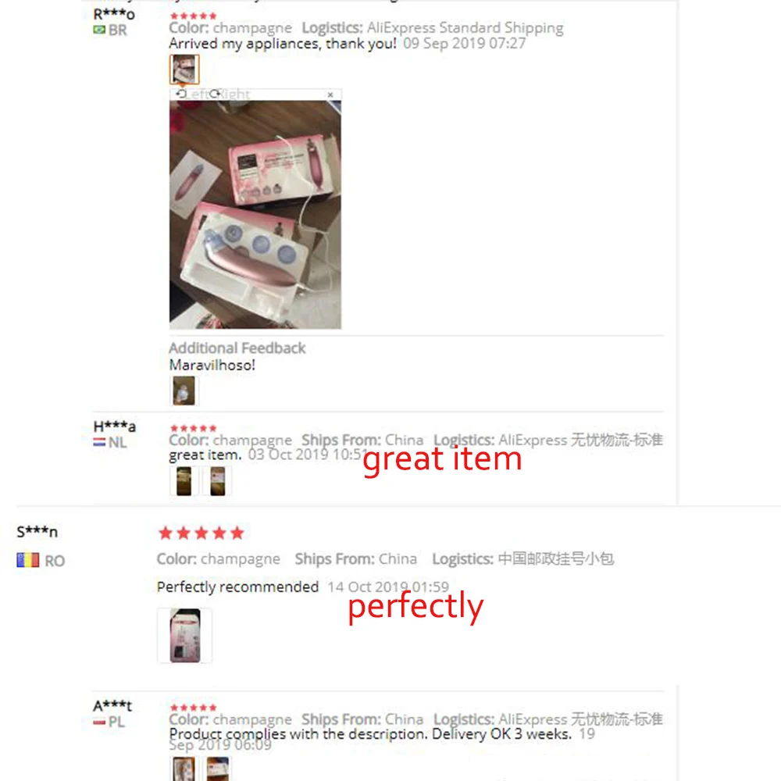The image size is (781, 781).
Task: Open S***n's review photo thumbnail
Action: (185, 636)
